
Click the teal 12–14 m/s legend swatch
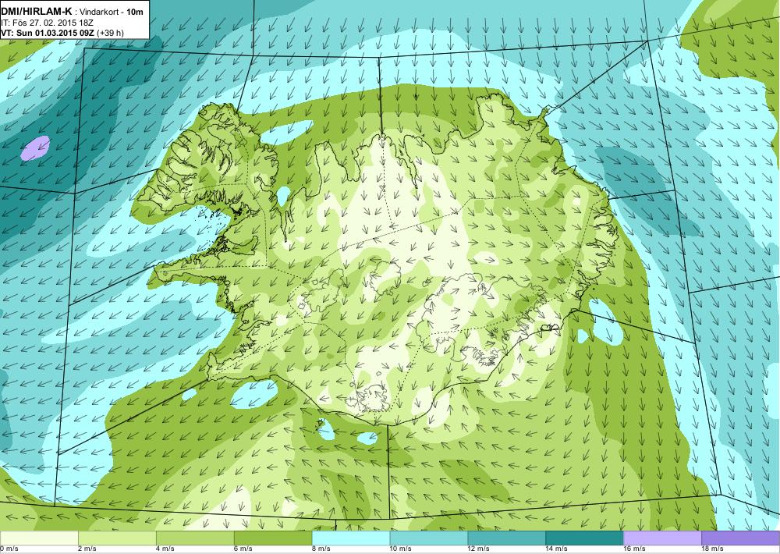click(507, 538)
